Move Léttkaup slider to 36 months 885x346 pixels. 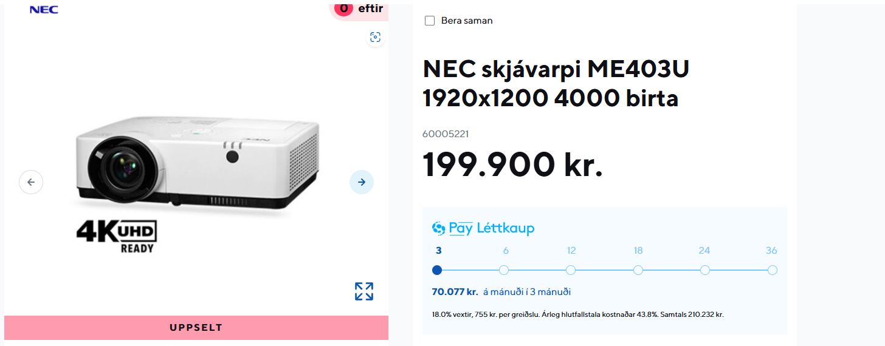772,270
